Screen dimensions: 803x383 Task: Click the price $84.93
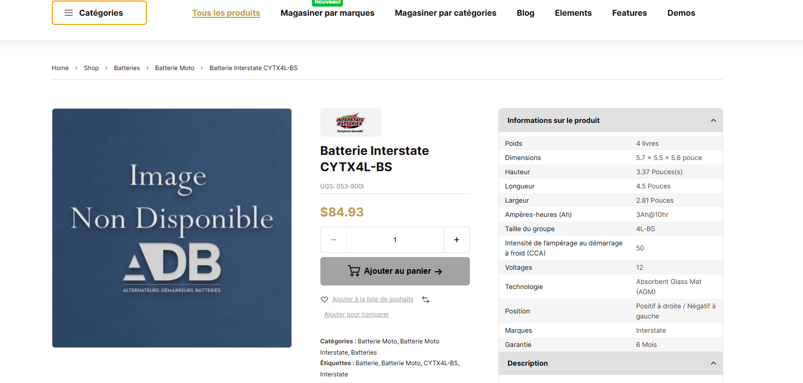pyautogui.click(x=342, y=212)
